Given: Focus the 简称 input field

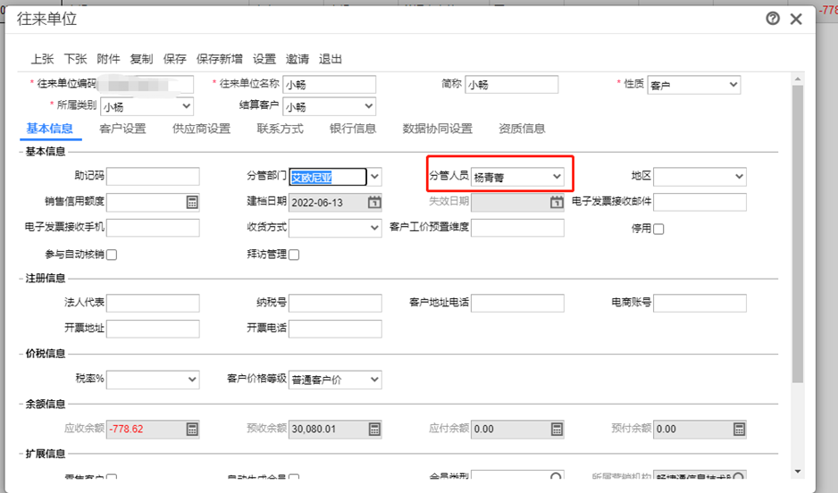Looking at the screenshot, I should pyautogui.click(x=511, y=84).
